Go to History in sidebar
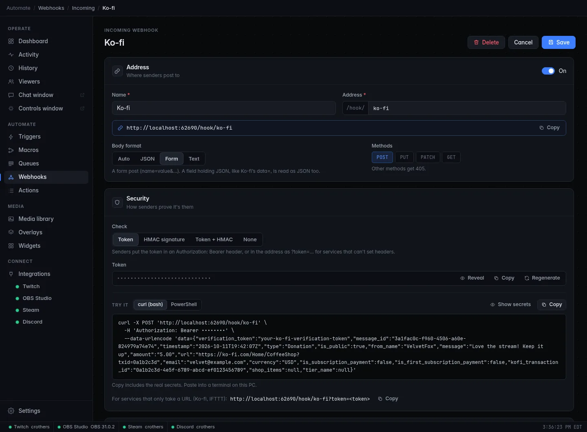The width and height of the screenshot is (587, 432). click(46, 68)
